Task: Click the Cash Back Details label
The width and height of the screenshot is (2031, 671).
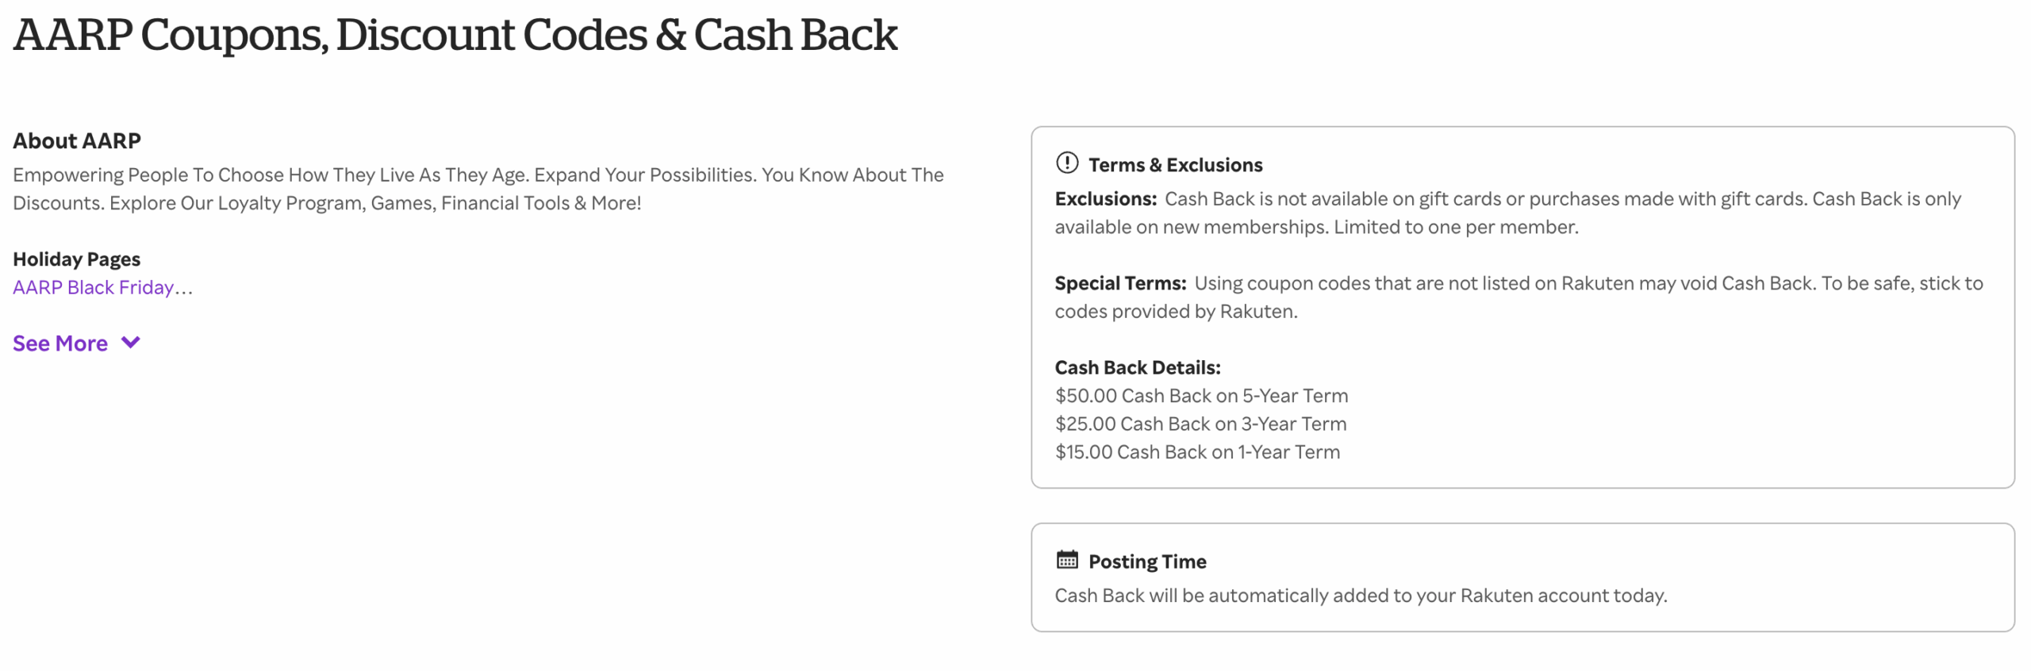Action: click(x=1137, y=367)
